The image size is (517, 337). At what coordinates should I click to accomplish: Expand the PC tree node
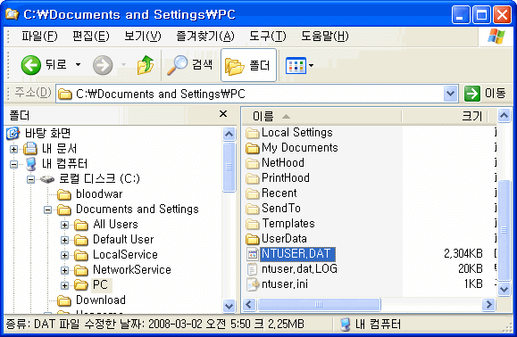pos(64,285)
